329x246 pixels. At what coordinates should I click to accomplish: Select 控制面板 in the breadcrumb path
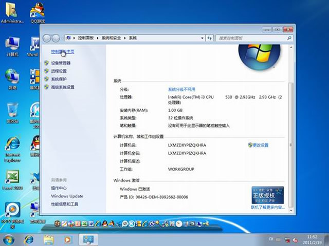click(87, 38)
